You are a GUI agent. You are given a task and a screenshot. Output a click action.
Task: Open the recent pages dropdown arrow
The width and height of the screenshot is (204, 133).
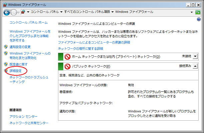pos(18,12)
